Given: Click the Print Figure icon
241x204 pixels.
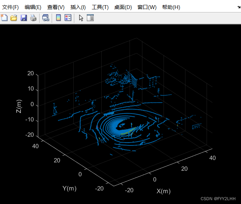Looking at the screenshot, I should click(x=33, y=18).
